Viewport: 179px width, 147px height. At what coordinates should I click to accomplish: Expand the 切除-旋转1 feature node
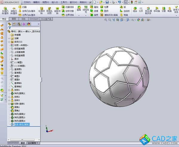coord(9,104)
